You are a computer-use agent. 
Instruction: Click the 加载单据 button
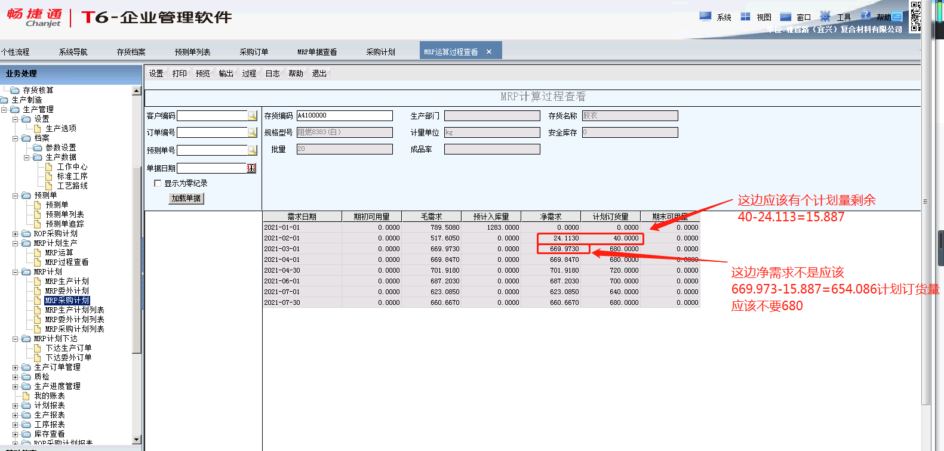186,198
